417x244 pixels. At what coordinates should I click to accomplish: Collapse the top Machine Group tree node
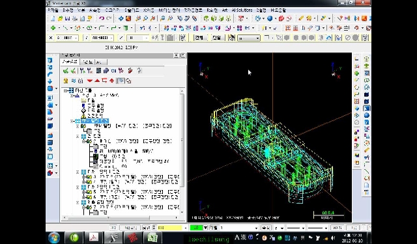[66, 90]
